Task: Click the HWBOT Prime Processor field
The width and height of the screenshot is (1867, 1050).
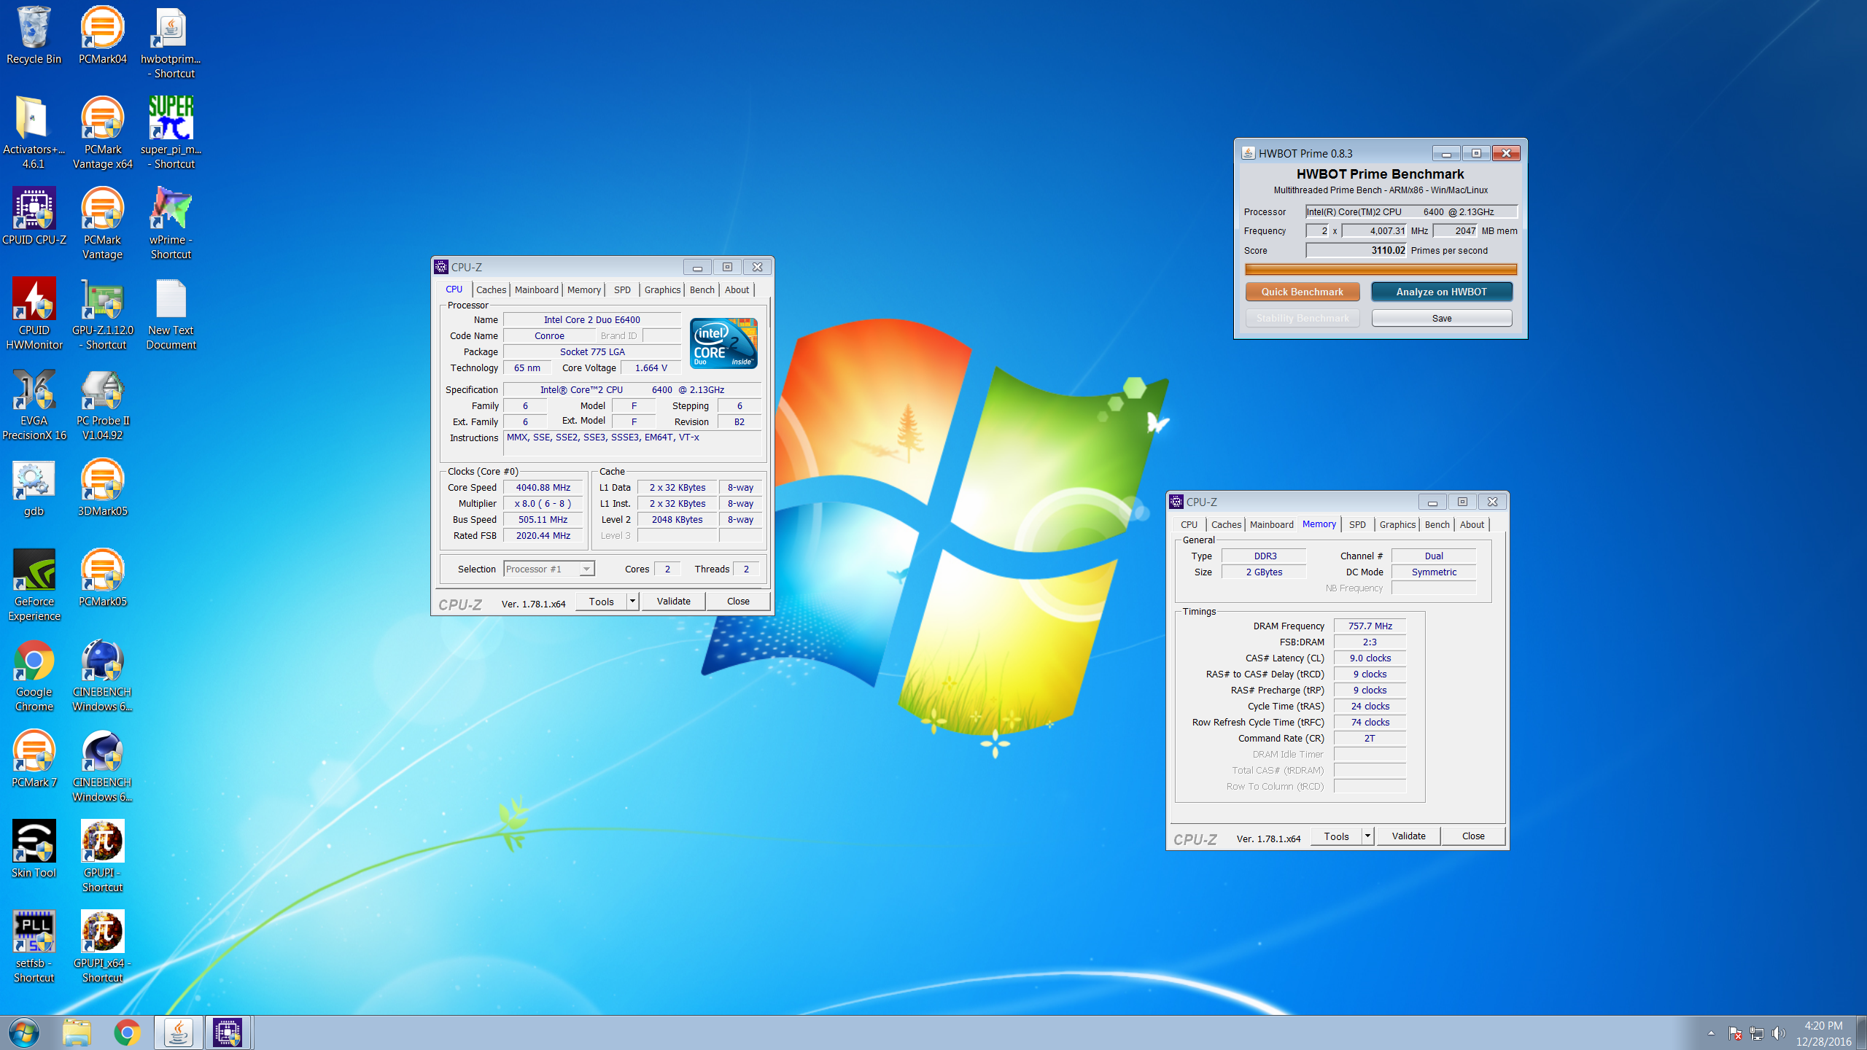Action: pos(1411,211)
